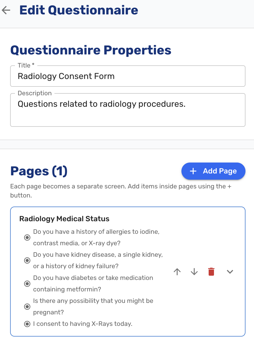Click the Description text area

point(128,110)
